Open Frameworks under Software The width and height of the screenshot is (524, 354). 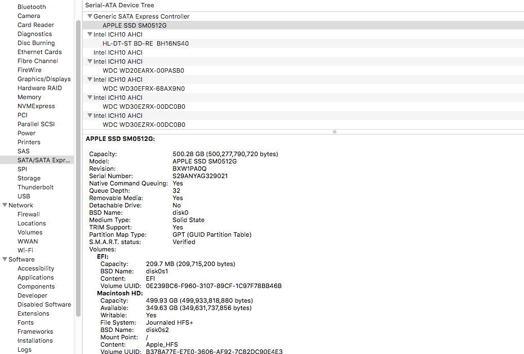coord(35,331)
